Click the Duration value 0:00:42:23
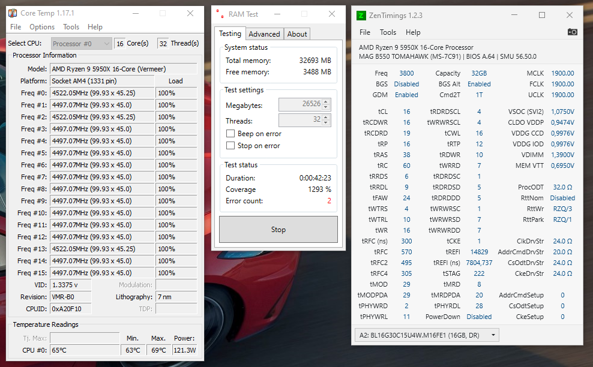This screenshot has width=593, height=367. (315, 178)
